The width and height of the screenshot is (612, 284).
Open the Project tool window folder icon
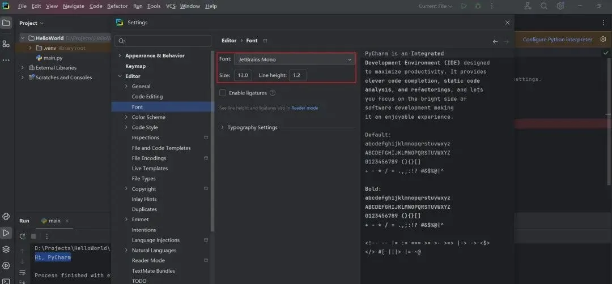[x=6, y=23]
